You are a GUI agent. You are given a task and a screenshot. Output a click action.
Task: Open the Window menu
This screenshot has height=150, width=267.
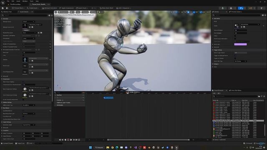point(25,1)
